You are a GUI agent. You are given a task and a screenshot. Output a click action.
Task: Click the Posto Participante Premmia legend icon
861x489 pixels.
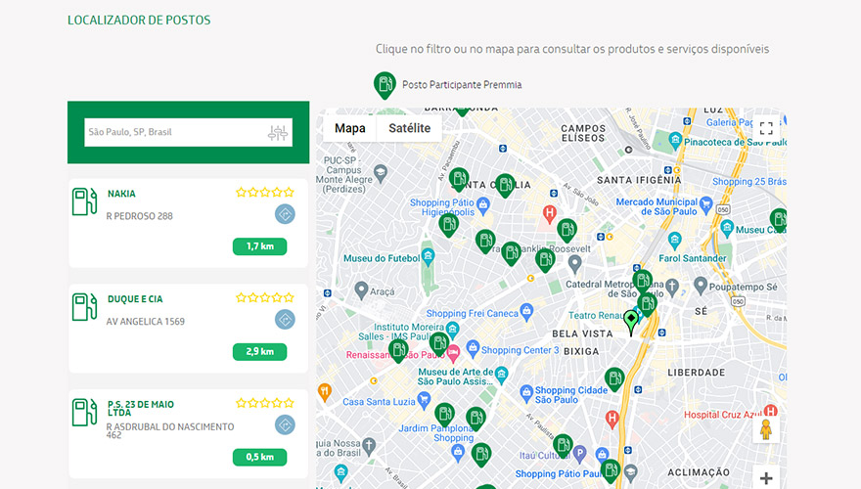click(385, 85)
